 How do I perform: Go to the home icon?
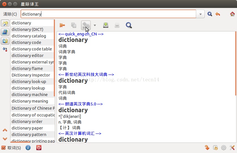tap(232, 14)
